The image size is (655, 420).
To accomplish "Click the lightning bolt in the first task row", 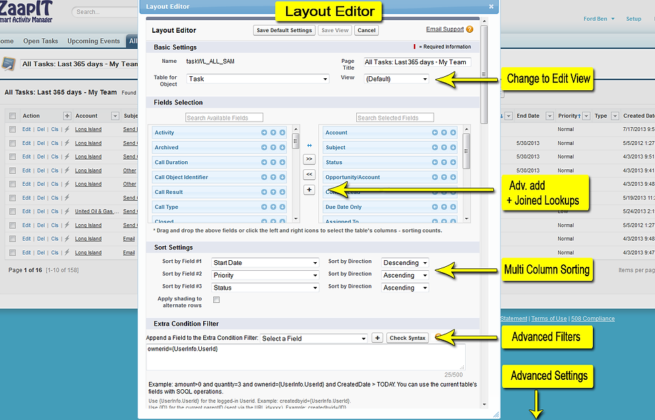I will point(67,129).
